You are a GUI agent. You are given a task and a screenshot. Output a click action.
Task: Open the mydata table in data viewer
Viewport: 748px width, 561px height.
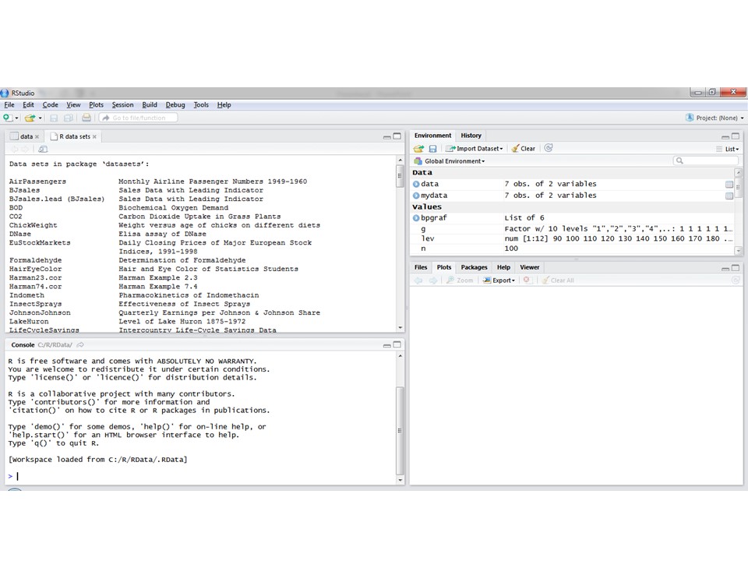(x=729, y=196)
